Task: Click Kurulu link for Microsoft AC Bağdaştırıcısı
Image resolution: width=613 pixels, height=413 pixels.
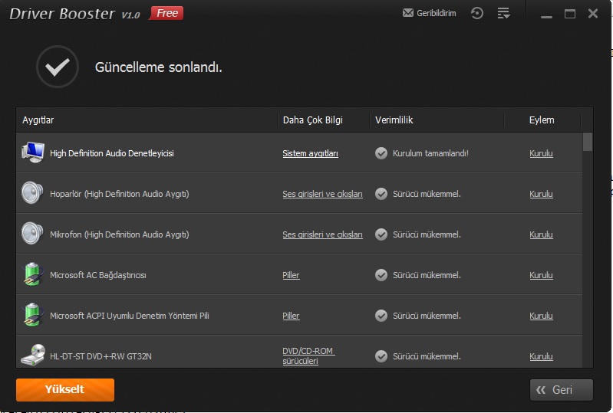Action: pos(541,275)
